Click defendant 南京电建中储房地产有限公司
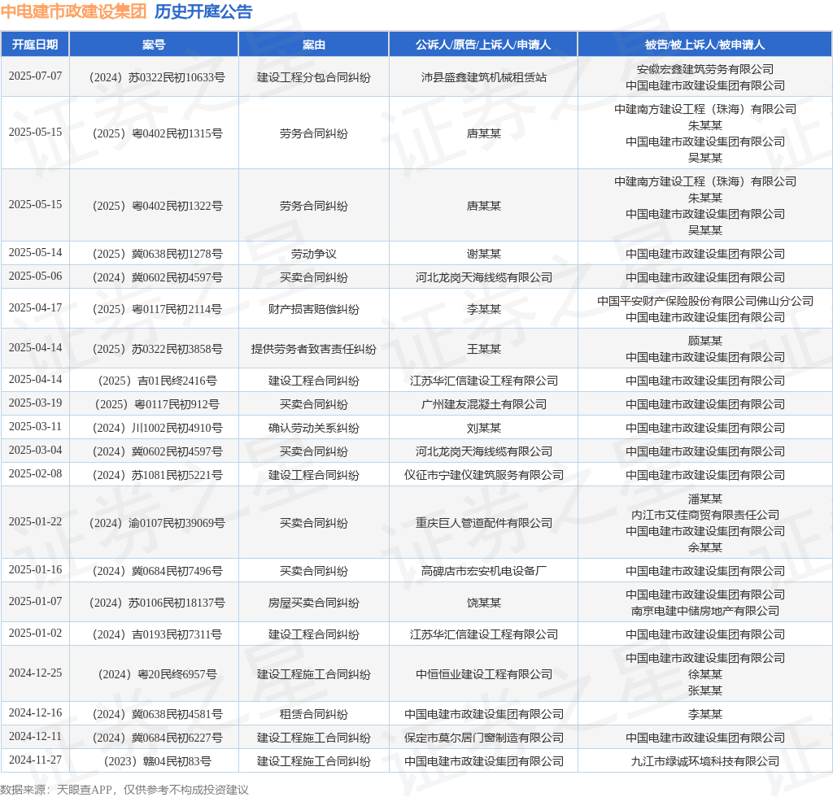 pos(705,611)
